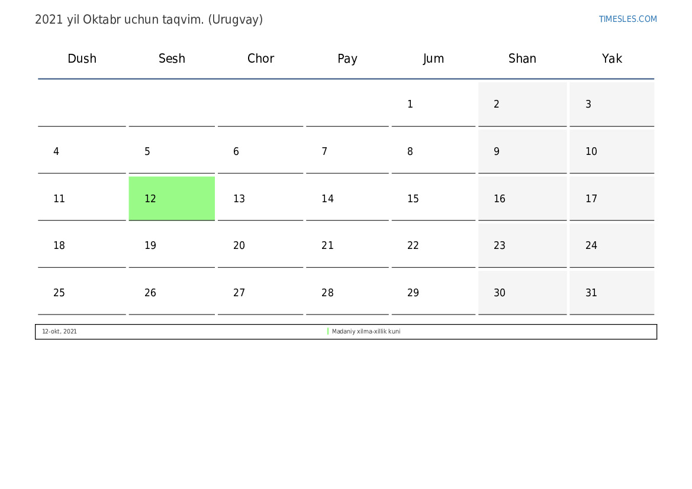Click the green legend color marker
692x489 pixels.
point(328,331)
